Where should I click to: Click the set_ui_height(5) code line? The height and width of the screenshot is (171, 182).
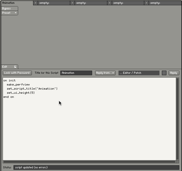21,93
